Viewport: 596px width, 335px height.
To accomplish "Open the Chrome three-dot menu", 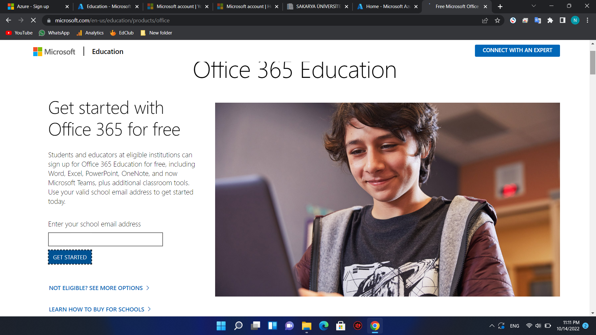I will [x=587, y=20].
